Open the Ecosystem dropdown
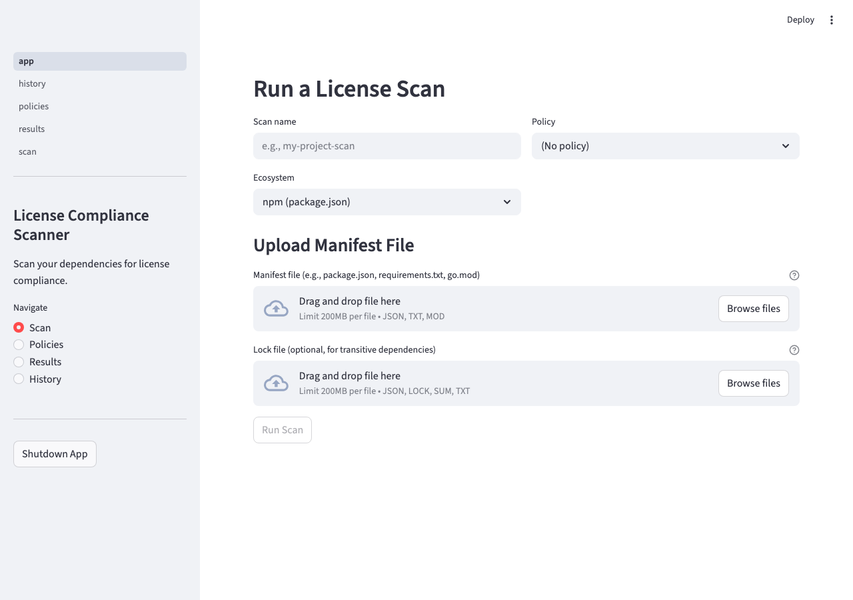This screenshot has height=600, width=853. (x=387, y=201)
